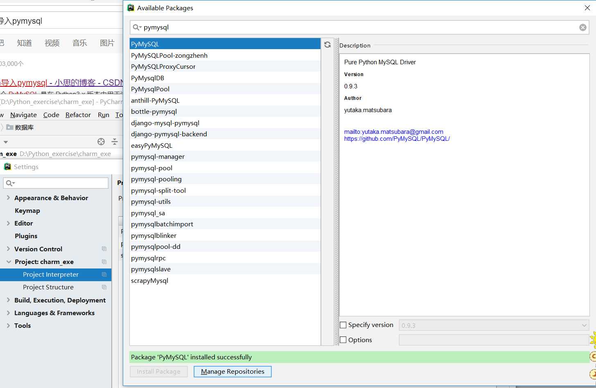Click the refresh packages icon
Screen dimensions: 596x388
click(x=327, y=45)
